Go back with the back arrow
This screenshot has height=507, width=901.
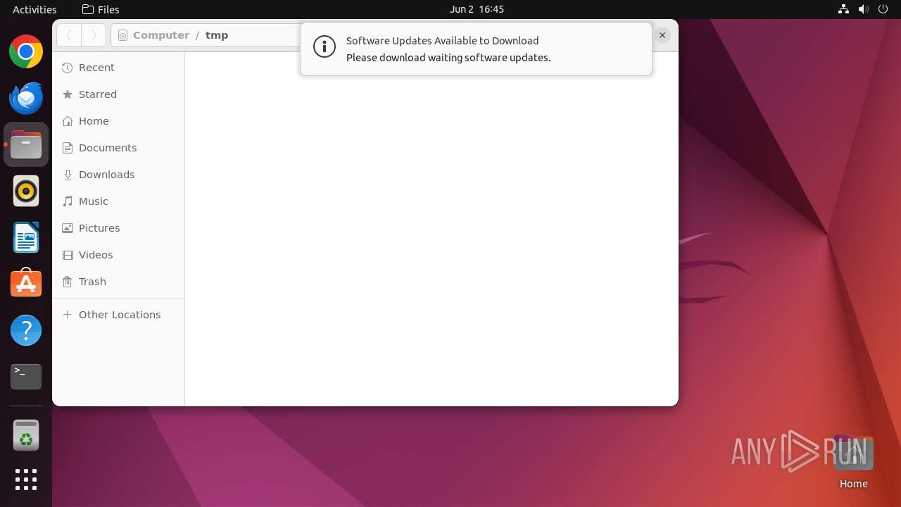point(69,35)
